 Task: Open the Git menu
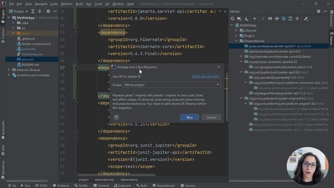107,4
